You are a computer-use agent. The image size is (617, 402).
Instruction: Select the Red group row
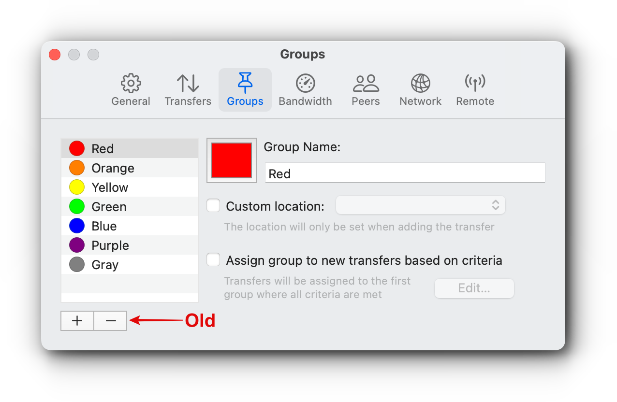coord(130,148)
